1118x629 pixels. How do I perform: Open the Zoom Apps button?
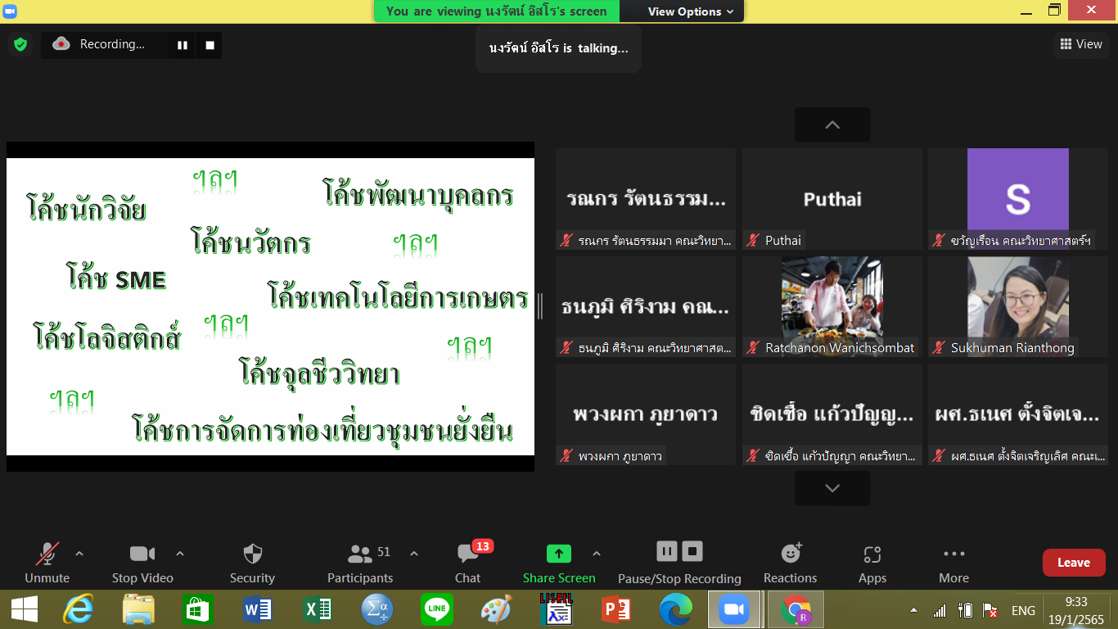click(x=872, y=563)
